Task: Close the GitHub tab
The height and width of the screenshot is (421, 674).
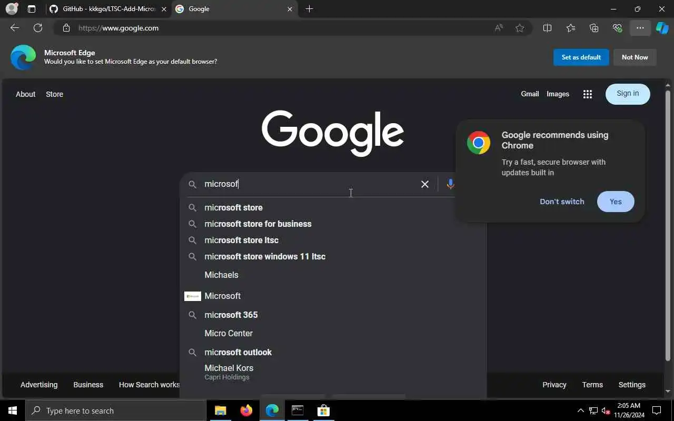Action: click(163, 9)
